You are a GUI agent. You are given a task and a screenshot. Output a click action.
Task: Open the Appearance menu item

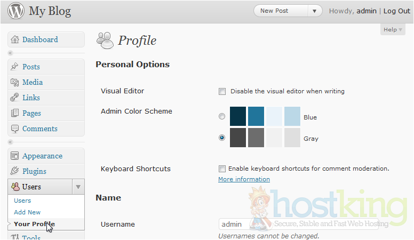coord(42,156)
